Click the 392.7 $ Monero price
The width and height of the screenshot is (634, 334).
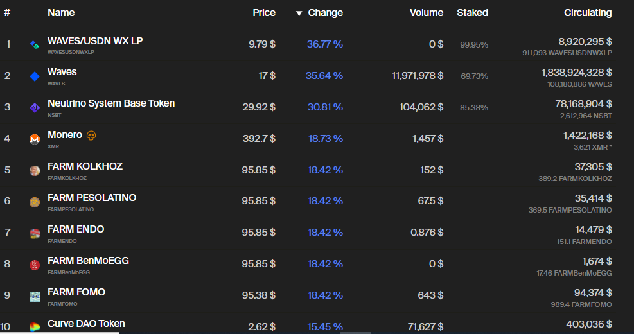point(259,139)
